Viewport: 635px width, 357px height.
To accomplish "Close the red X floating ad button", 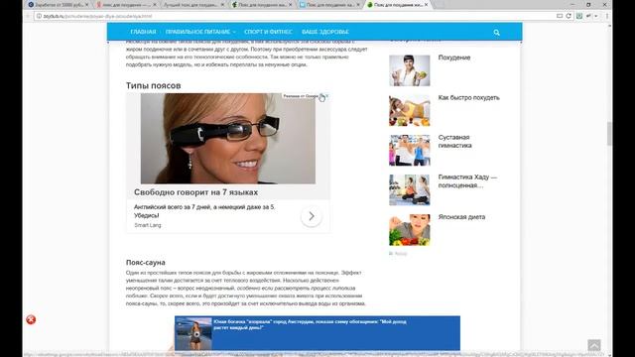I will (31, 319).
